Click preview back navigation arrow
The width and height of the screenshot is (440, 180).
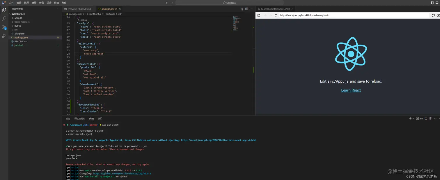point(265,15)
